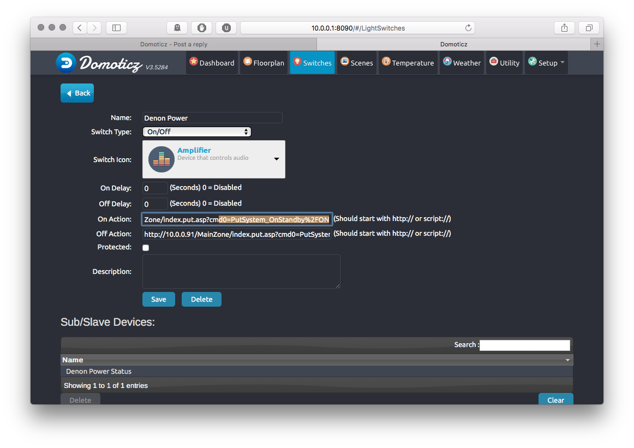Reload the page with the refresh icon
The height and width of the screenshot is (448, 634).
[x=468, y=28]
